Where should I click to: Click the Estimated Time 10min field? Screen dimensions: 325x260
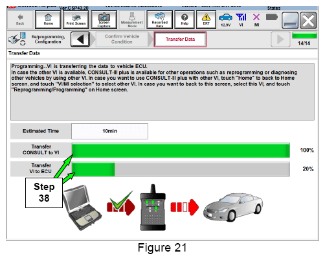[109, 131]
